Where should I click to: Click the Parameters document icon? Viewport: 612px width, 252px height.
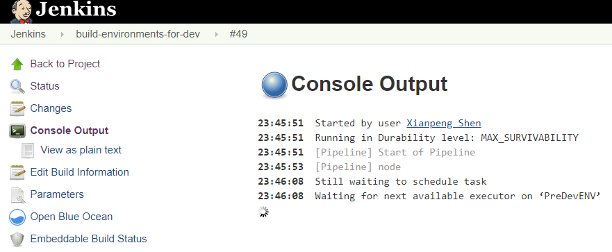(17, 195)
